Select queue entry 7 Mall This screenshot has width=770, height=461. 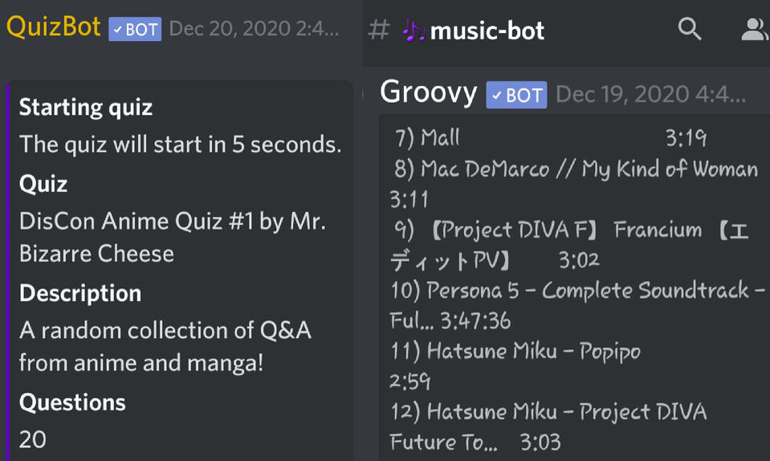(x=439, y=138)
